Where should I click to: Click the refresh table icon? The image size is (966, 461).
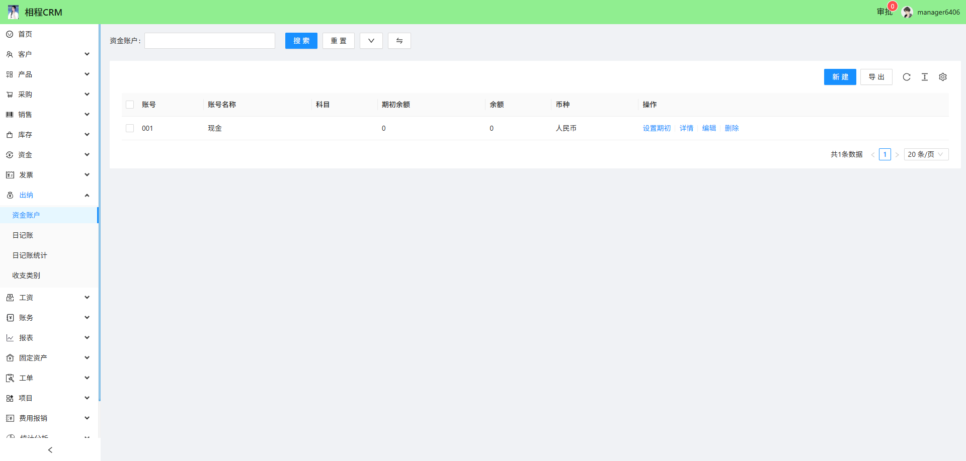(906, 77)
